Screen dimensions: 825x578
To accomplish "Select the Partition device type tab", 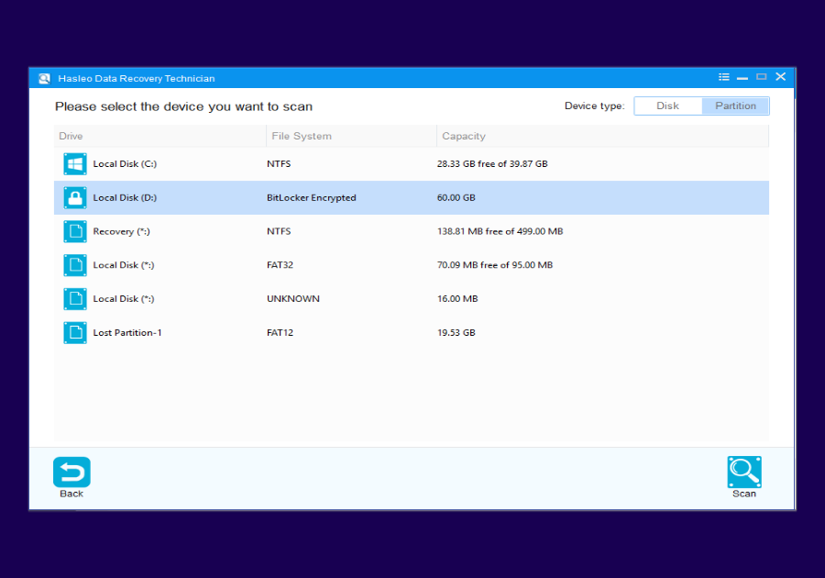I will (x=735, y=106).
